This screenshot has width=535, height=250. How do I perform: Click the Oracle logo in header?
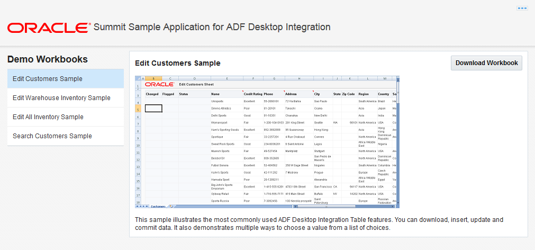pyautogui.click(x=49, y=28)
